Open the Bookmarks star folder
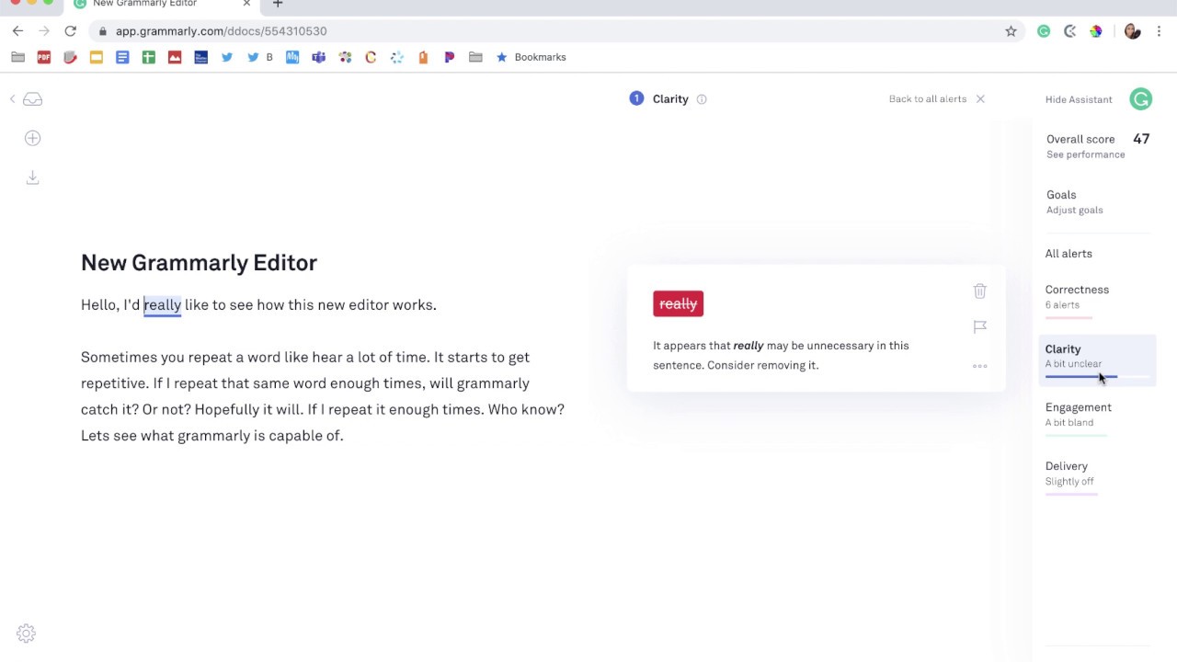1177x662 pixels. 531,57
